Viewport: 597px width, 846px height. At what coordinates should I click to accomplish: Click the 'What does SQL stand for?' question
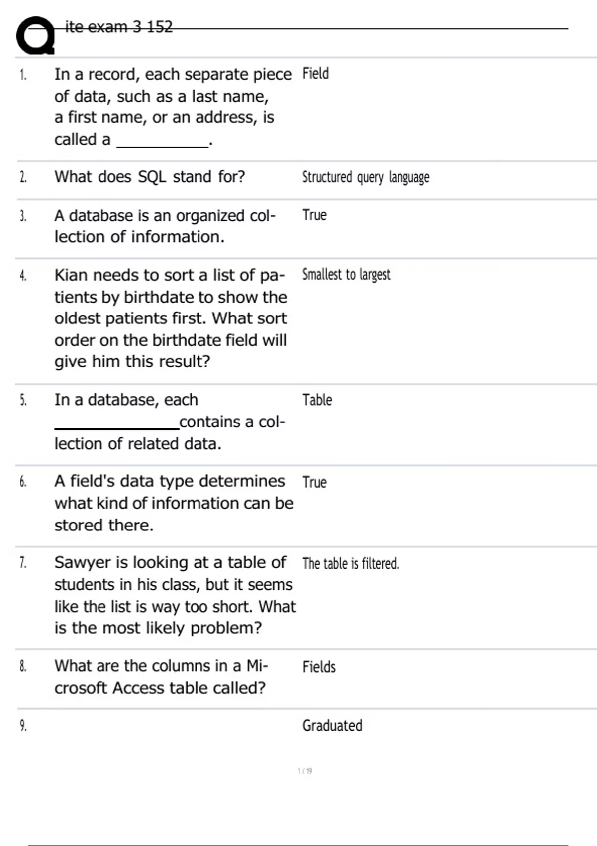point(150,177)
